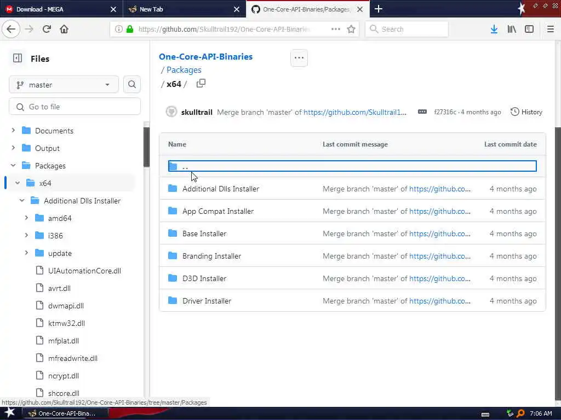Open the github.com/Skulltrail1 commit URL link

pos(355,112)
